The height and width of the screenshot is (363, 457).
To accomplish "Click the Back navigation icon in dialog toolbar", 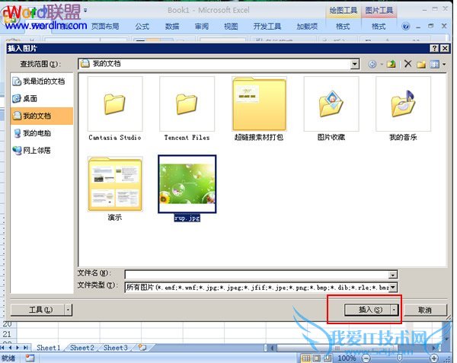I will point(372,64).
